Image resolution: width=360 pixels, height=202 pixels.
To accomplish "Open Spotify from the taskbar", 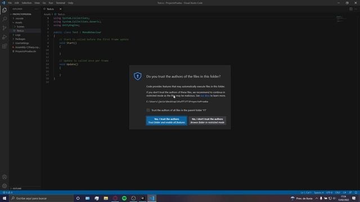I will click(x=124, y=198).
